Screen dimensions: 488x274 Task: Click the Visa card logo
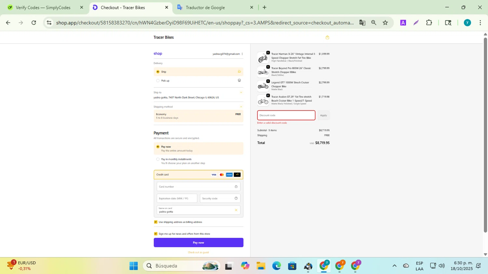pyautogui.click(x=214, y=175)
